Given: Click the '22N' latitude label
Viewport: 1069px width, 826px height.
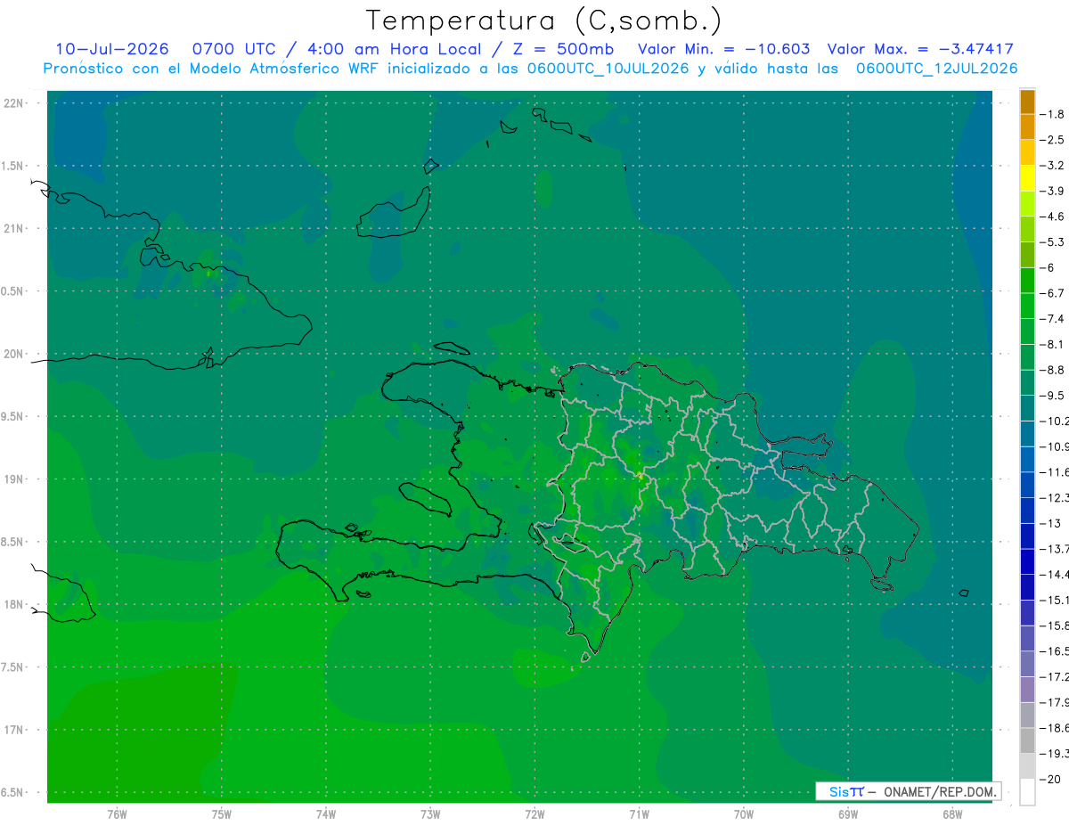Looking at the screenshot, I should pos(15,103).
